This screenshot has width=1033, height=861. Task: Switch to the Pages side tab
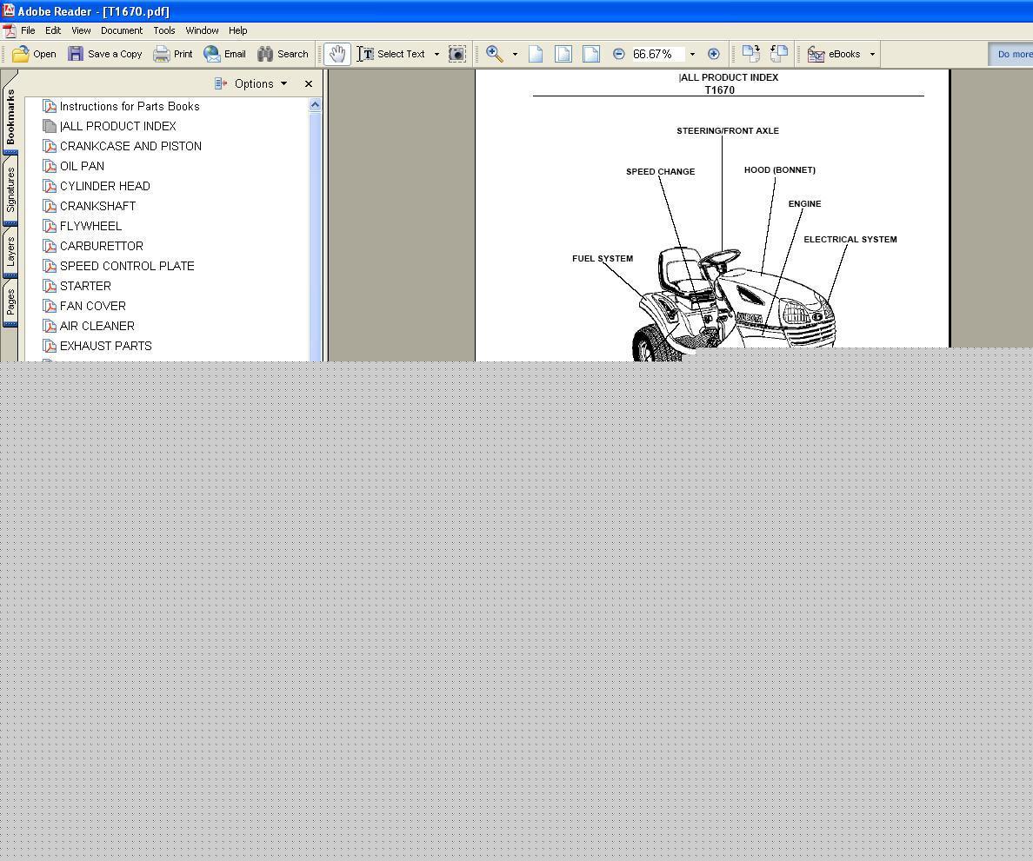click(10, 303)
